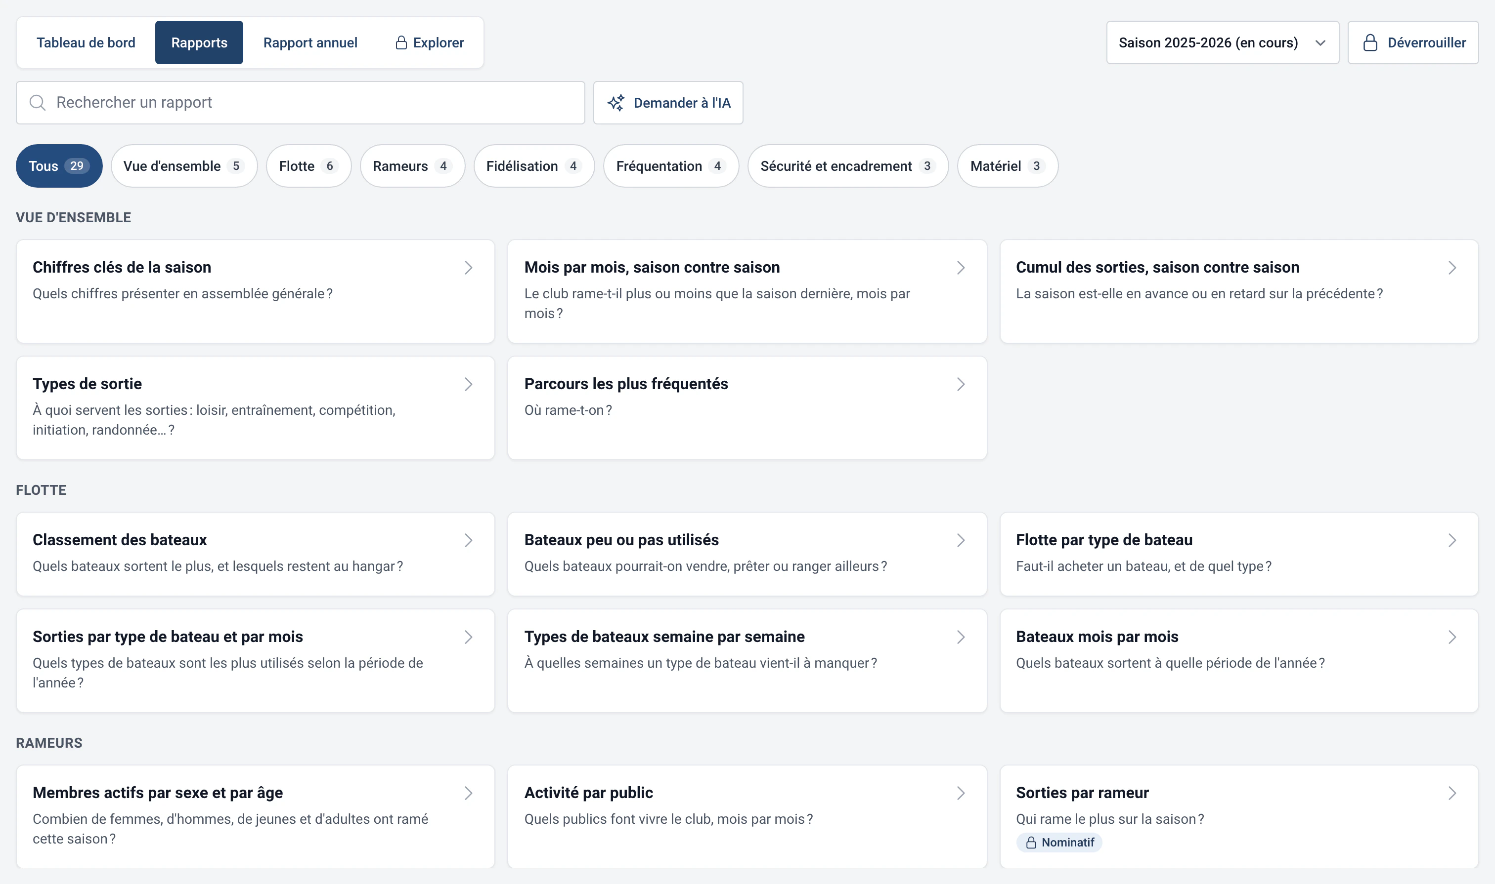This screenshot has width=1495, height=884.
Task: Open 'Classement des bateaux' report title
Action: [119, 540]
